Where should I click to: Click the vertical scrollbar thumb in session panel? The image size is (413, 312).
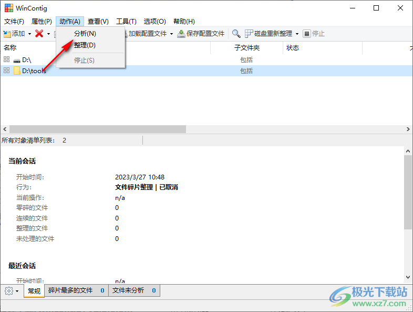click(408, 192)
